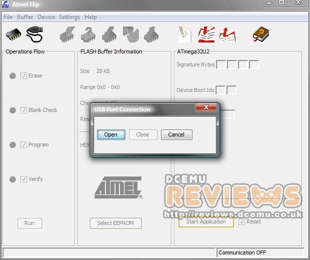Open the Settings menu
310x260 pixels.
(x=69, y=17)
